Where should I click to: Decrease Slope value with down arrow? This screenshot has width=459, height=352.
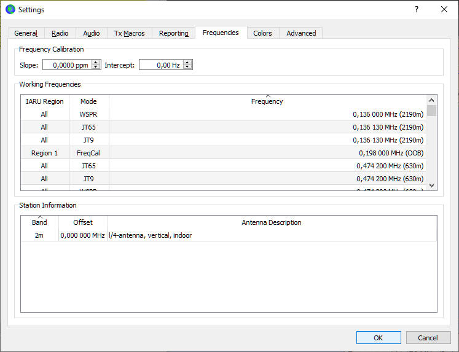point(96,68)
